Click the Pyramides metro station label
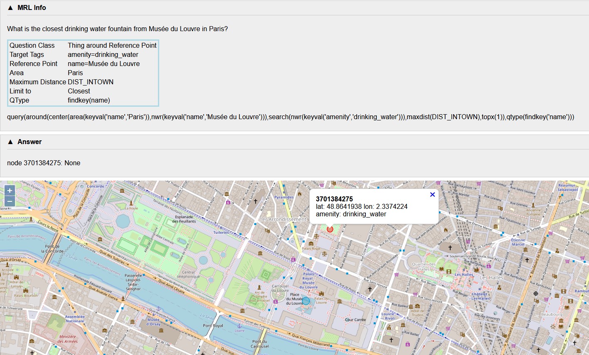The image size is (589, 355). [284, 197]
